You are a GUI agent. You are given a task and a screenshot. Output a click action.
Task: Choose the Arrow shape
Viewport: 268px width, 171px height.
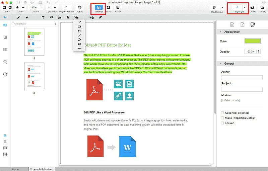pos(79,22)
